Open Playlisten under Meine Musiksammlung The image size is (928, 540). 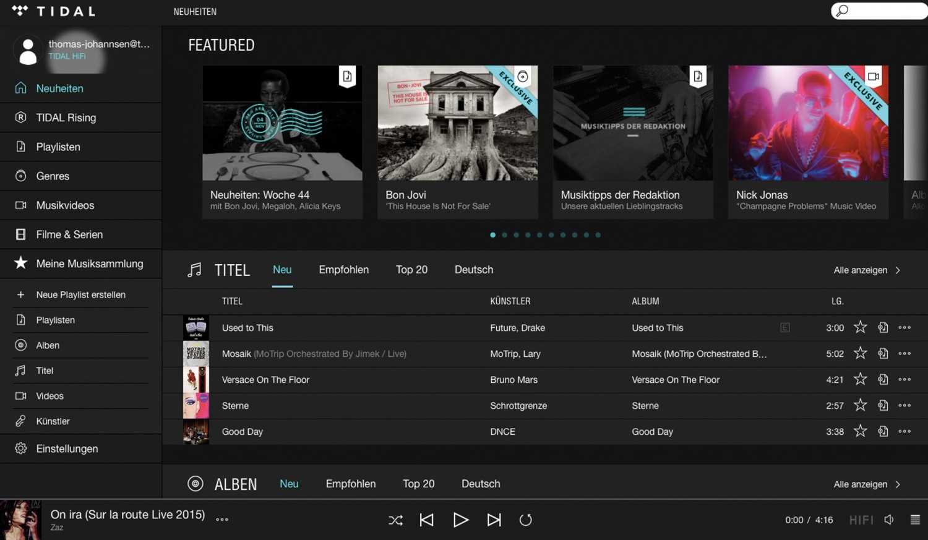coord(80,320)
